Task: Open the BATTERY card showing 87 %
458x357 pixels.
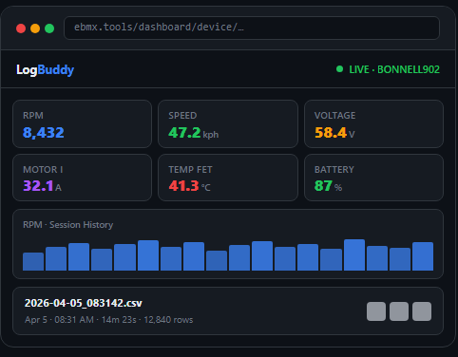Action: click(373, 178)
